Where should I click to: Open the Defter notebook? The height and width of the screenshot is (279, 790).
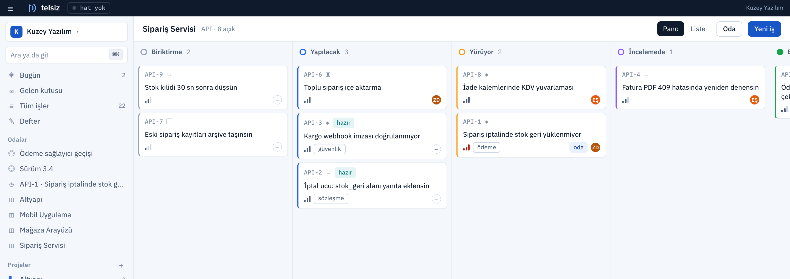pos(67,121)
